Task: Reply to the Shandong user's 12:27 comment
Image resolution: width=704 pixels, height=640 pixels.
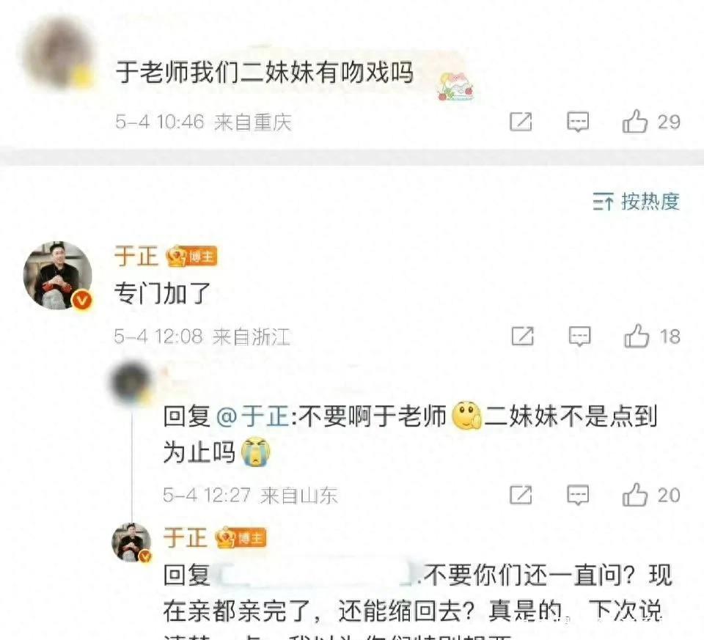Action: tap(578, 495)
